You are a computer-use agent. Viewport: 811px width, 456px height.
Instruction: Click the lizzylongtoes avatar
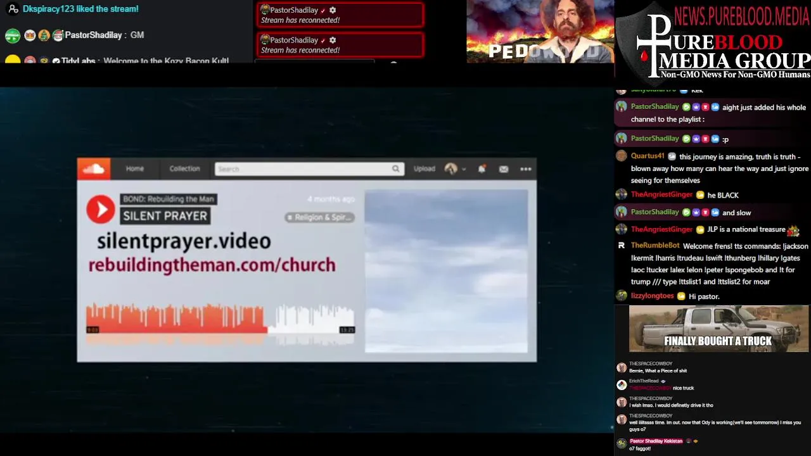621,296
